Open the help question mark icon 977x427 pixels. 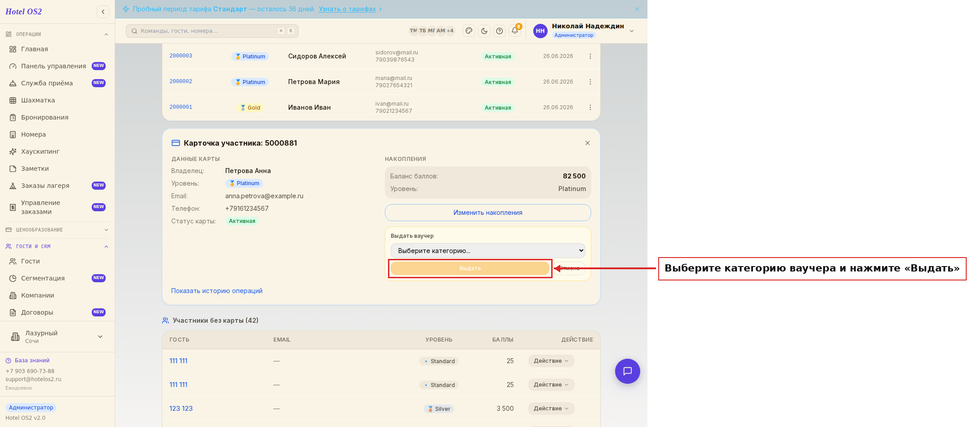pyautogui.click(x=500, y=31)
